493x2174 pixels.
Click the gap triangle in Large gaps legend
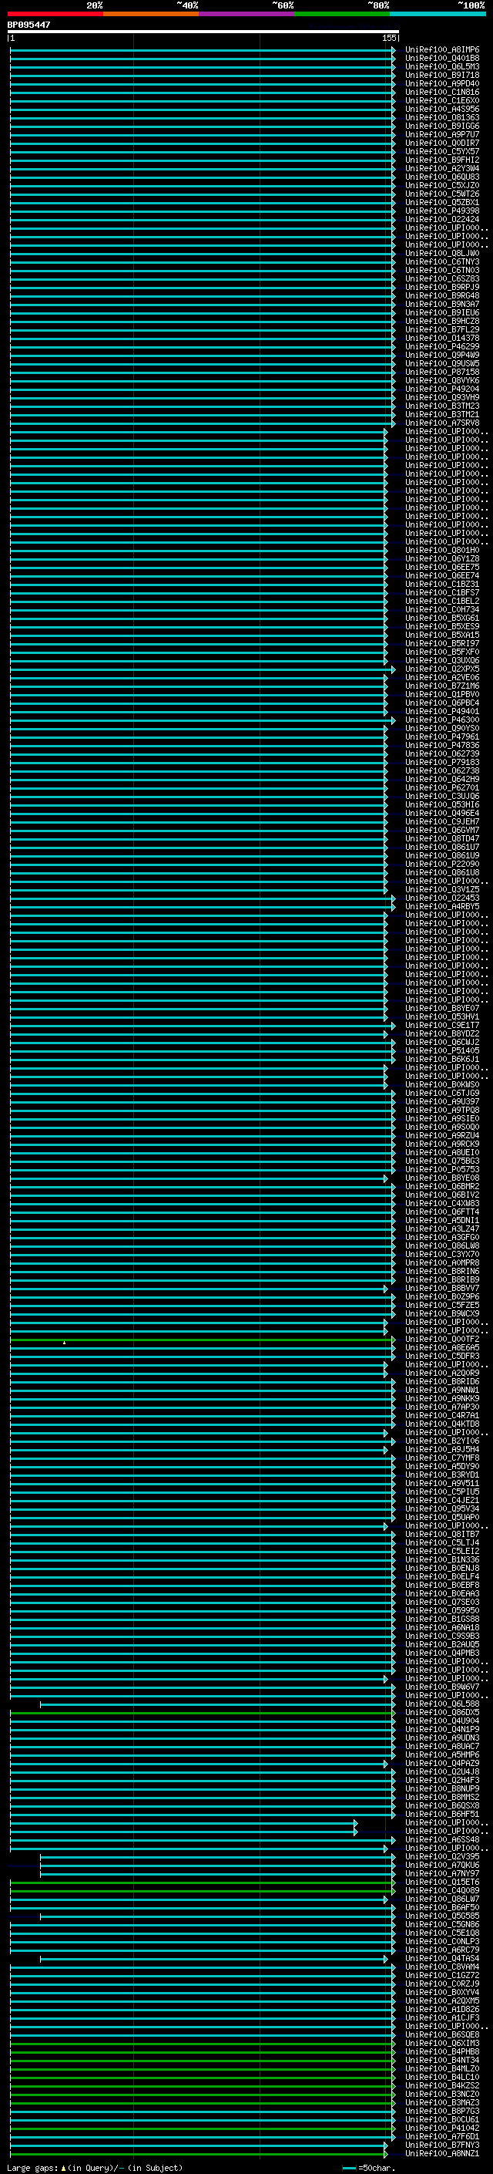point(63,2167)
